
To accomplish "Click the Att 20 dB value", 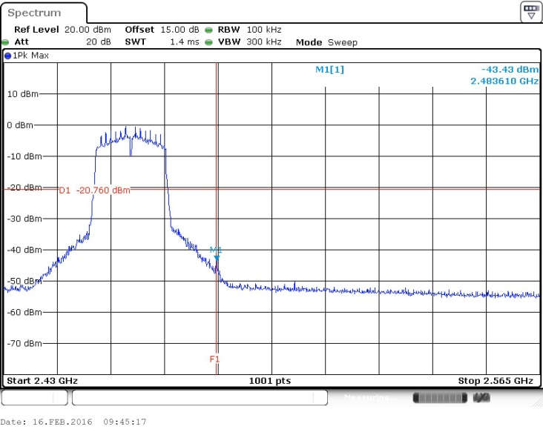I will pyautogui.click(x=99, y=42).
